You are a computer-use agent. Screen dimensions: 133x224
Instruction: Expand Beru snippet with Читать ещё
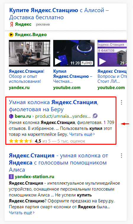[x=82, y=134]
